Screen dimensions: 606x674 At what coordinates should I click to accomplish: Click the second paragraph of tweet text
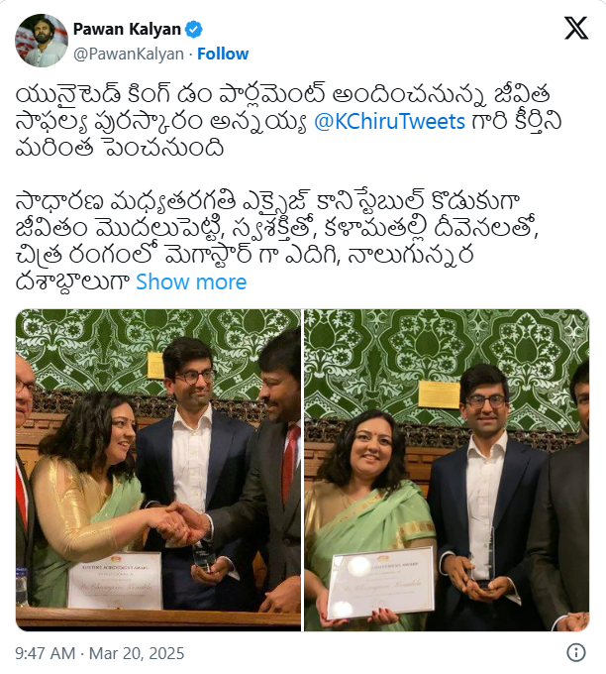277,241
